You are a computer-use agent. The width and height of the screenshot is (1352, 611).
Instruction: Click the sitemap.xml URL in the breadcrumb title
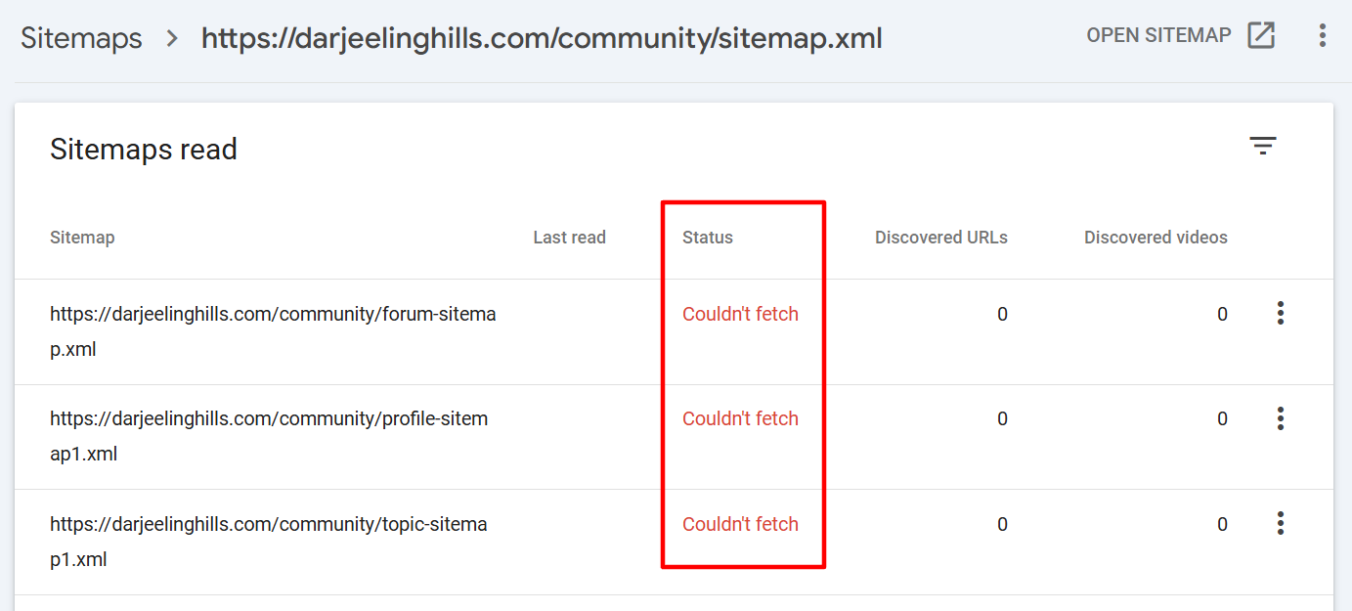542,39
